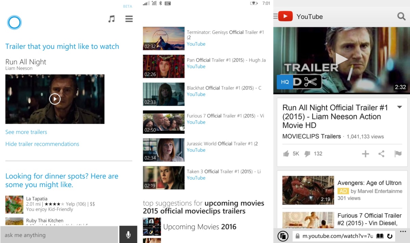Click YouTube source under Taken 3 trailer
This screenshot has width=410, height=243.
pyautogui.click(x=196, y=178)
